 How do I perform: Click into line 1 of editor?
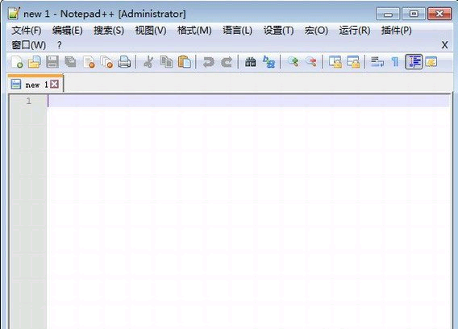pos(248,101)
